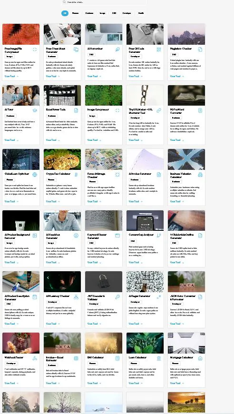
Task: Click Use Tool on the Plagiarism Checker card
Action: point(176,76)
